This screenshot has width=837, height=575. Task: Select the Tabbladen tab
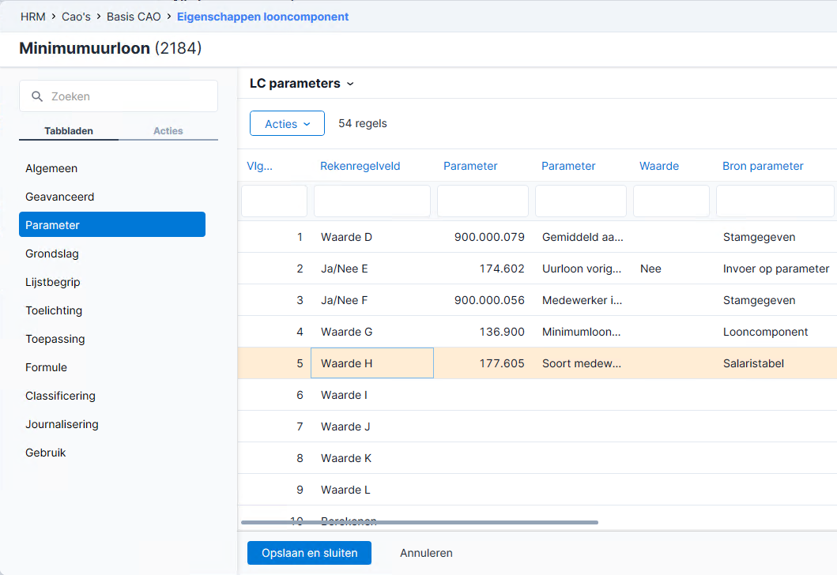69,130
